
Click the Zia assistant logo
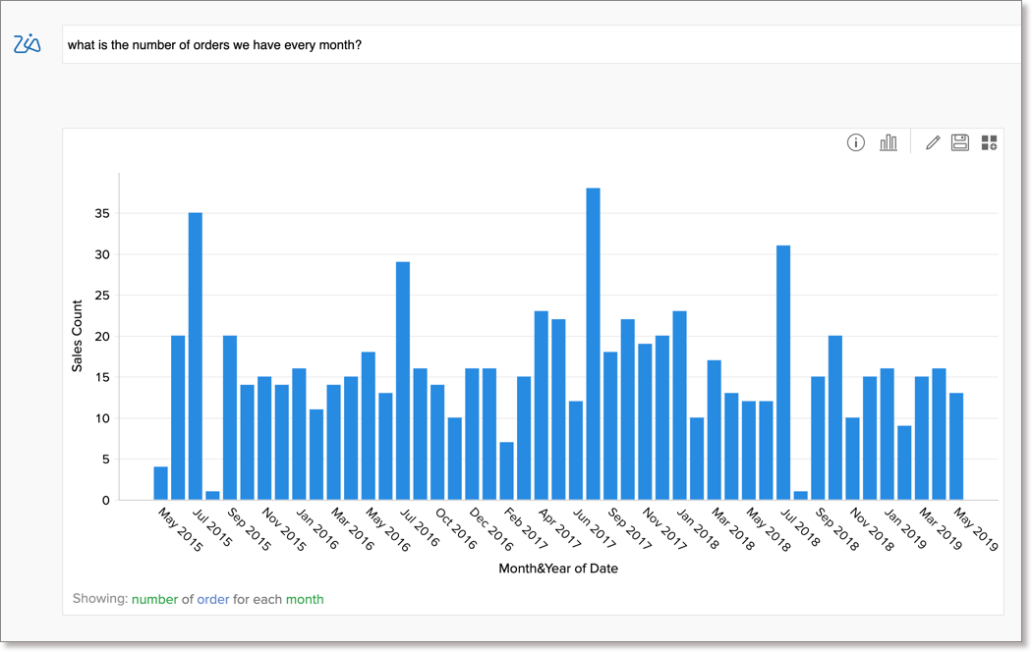[x=29, y=43]
